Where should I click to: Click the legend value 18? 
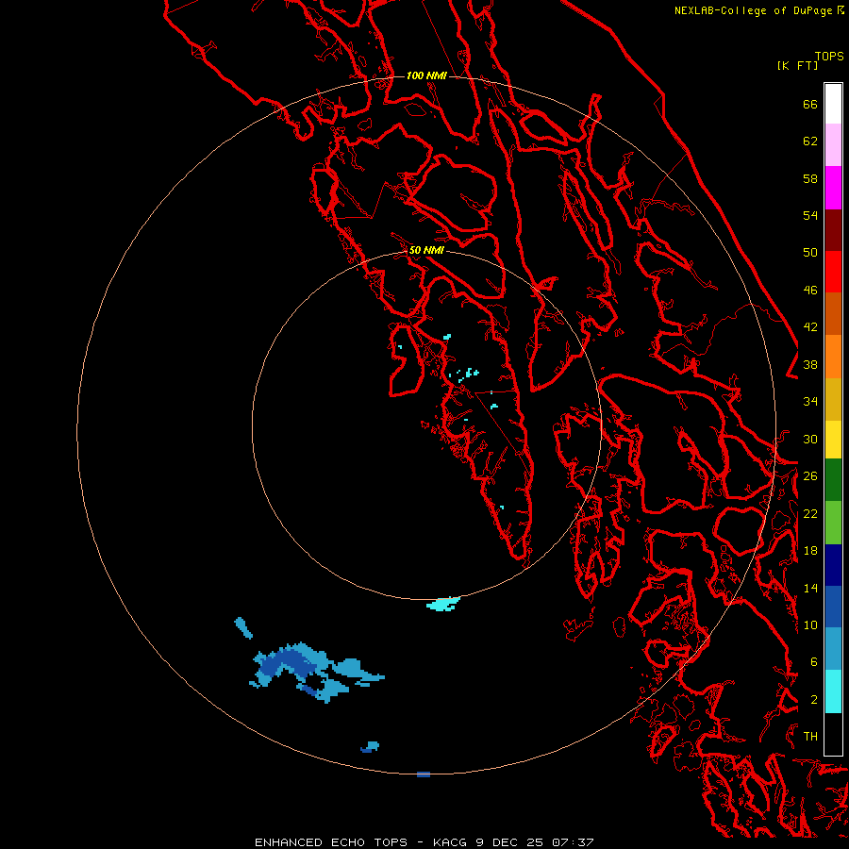pyautogui.click(x=810, y=550)
